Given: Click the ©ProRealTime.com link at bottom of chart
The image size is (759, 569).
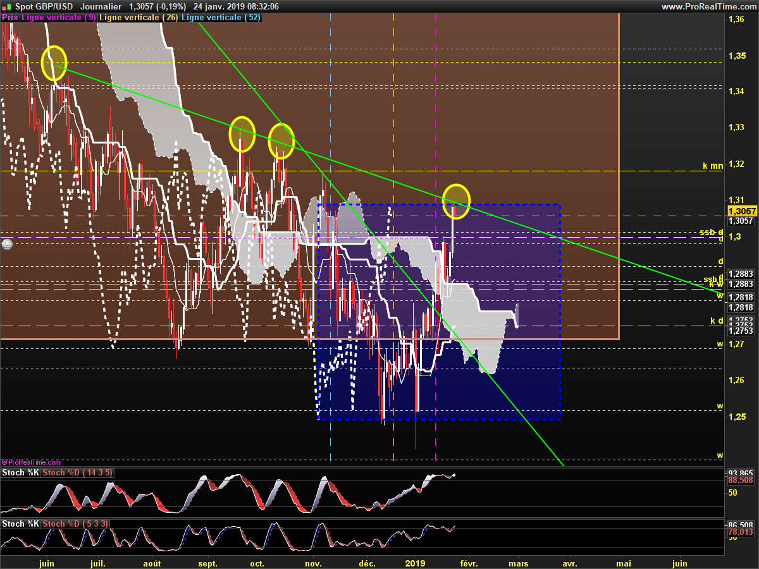Looking at the screenshot, I should [31, 463].
